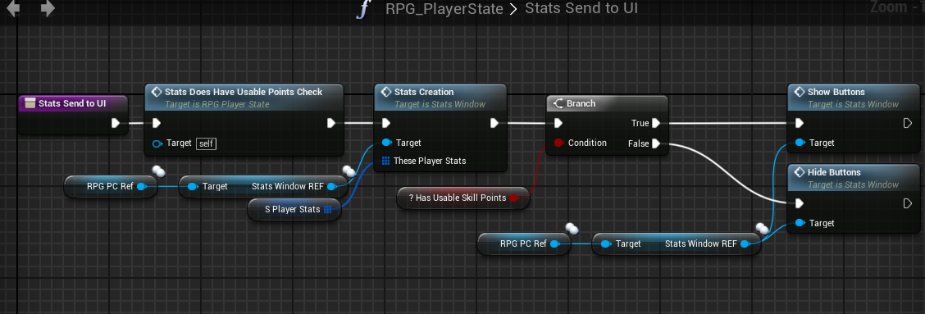Click These Player Stats array pin
This screenshot has height=314, width=925.
pyautogui.click(x=385, y=161)
